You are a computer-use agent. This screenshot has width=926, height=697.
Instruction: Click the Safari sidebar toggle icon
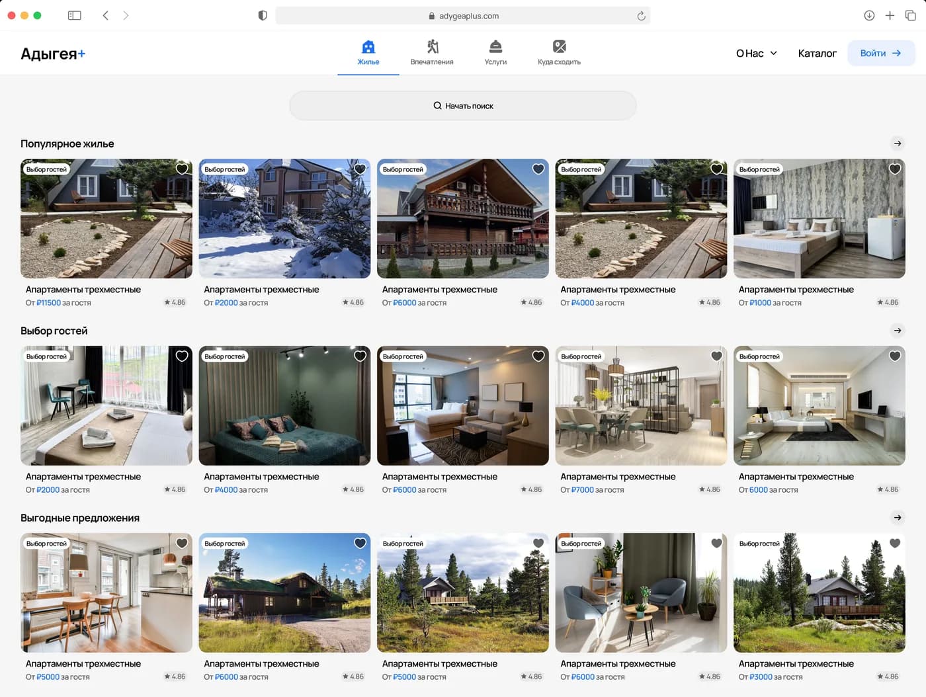tap(75, 15)
